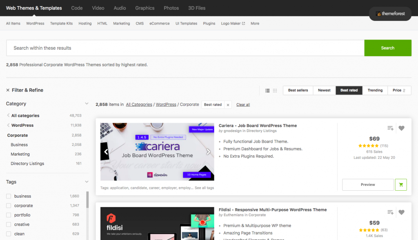Add Cariera theme to cart
The width and height of the screenshot is (418, 240).
pyautogui.click(x=401, y=185)
